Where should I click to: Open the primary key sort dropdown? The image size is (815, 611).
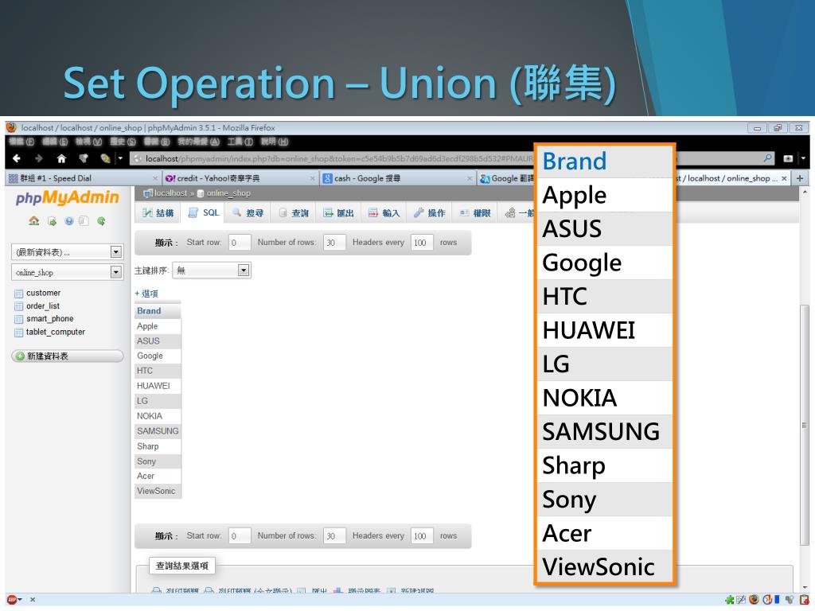(244, 270)
